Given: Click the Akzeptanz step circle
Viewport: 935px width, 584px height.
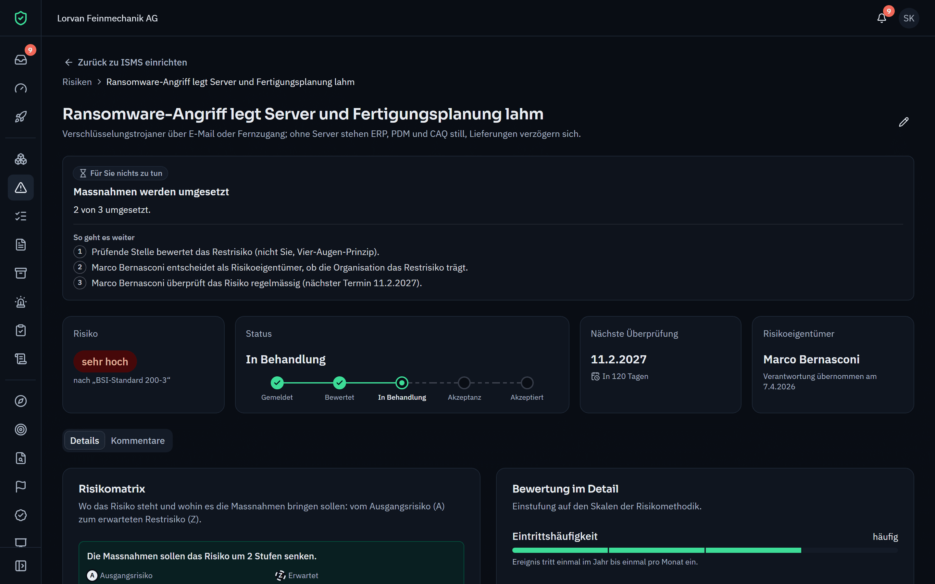Looking at the screenshot, I should tap(464, 383).
